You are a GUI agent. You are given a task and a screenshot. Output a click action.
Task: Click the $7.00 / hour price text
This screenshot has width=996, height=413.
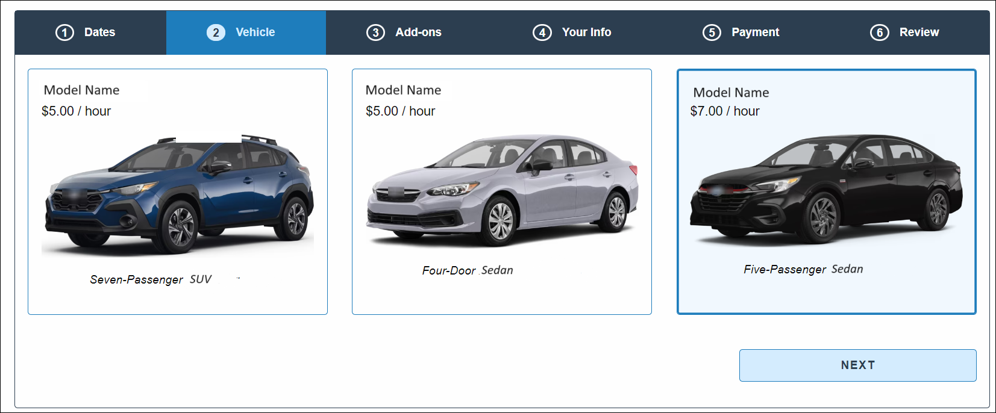pyautogui.click(x=724, y=111)
